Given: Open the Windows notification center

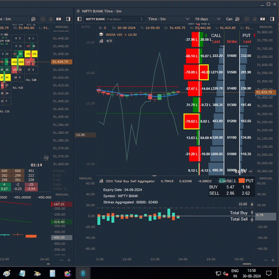Looking at the screenshot, I should click(x=269, y=273).
